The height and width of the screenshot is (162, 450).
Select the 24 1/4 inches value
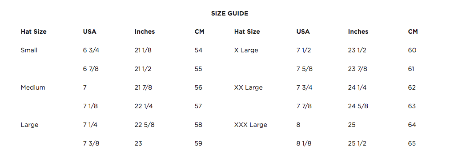pos(358,87)
